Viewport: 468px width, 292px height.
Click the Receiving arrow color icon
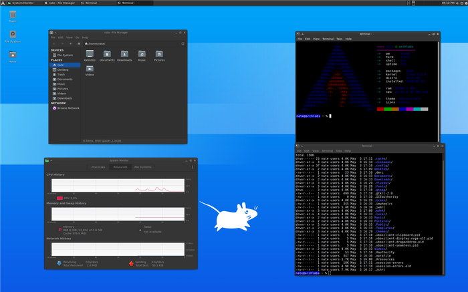59,263
